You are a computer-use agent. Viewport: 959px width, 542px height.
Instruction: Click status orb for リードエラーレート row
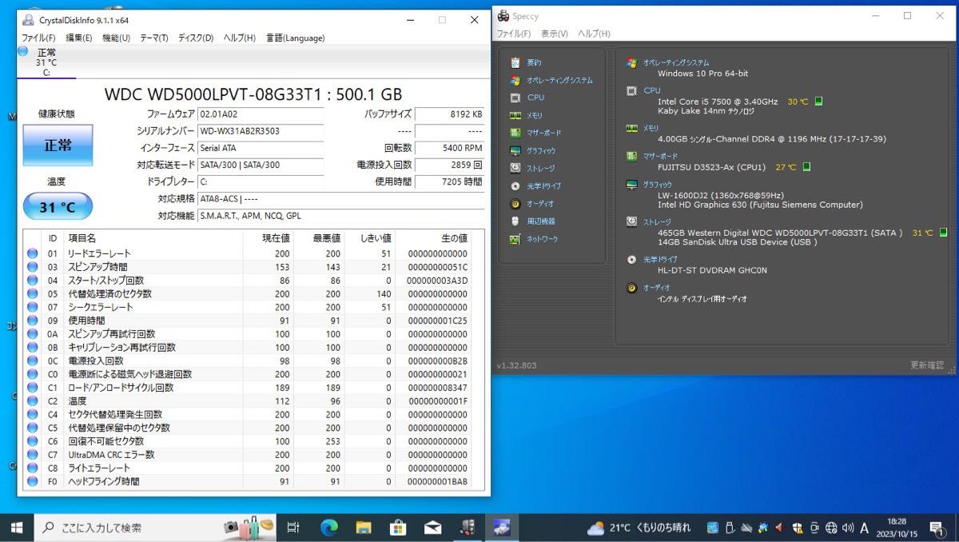[32, 253]
